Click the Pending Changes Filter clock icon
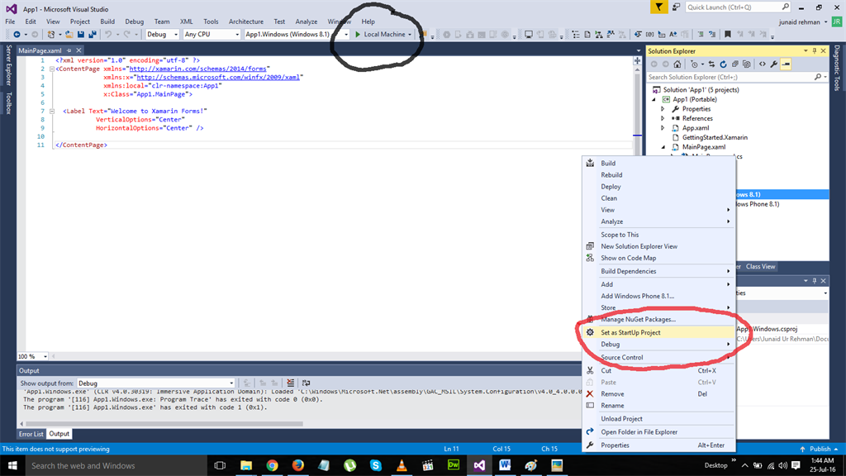The height and width of the screenshot is (476, 846). (x=694, y=64)
